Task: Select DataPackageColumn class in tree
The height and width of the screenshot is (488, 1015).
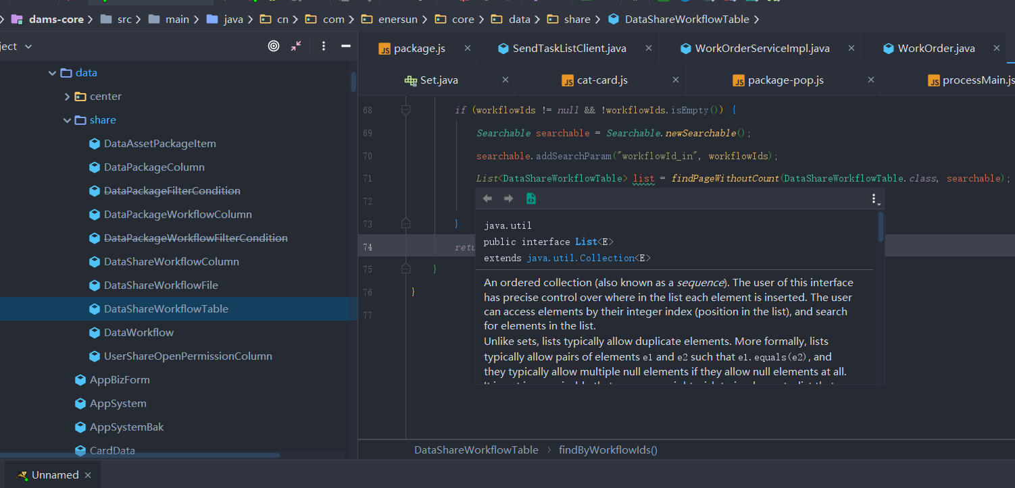Action: coord(154,167)
